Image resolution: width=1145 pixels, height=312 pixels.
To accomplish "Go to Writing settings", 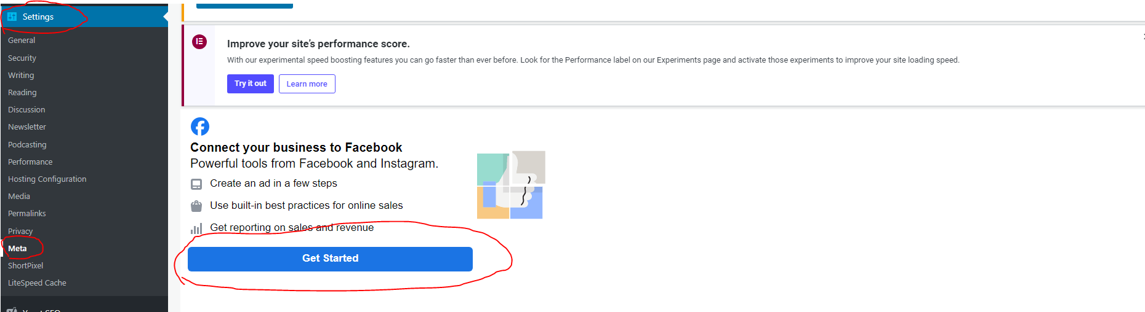I will 21,75.
